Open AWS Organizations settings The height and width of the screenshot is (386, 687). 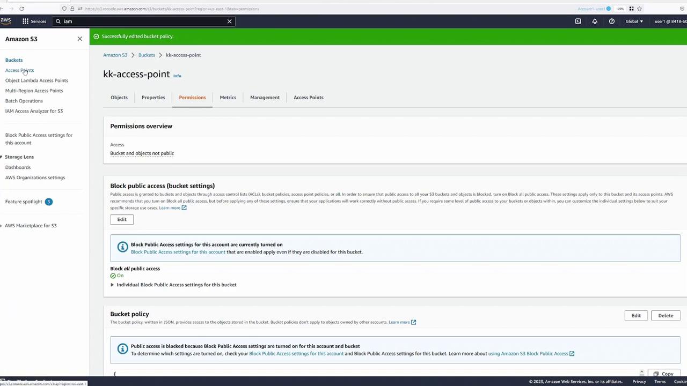(x=35, y=177)
